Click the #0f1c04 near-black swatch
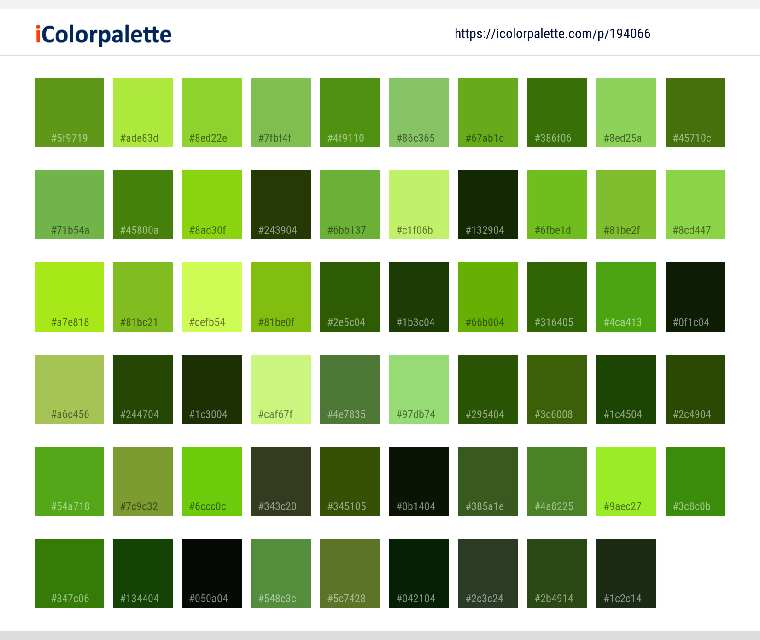The image size is (760, 640). 696,297
